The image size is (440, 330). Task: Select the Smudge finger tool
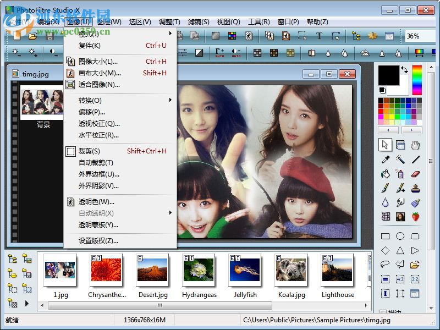click(400, 202)
